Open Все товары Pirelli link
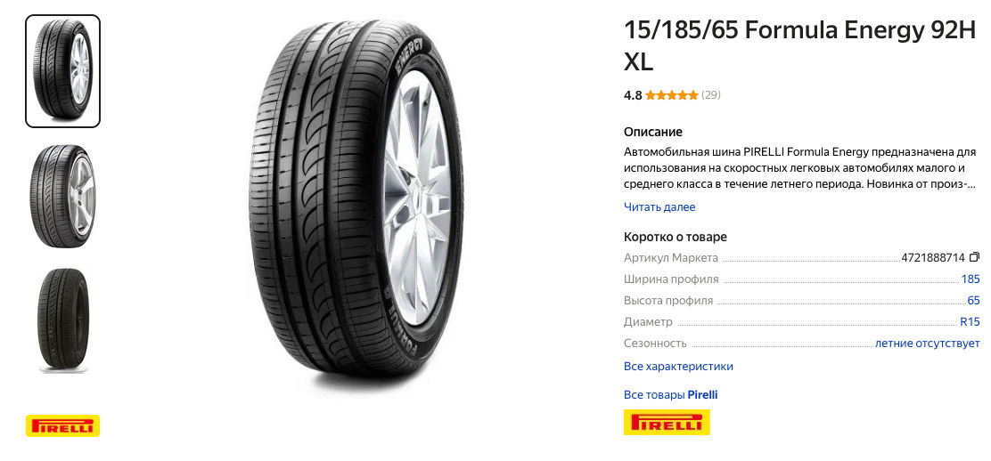This screenshot has width=991, height=461. click(670, 394)
